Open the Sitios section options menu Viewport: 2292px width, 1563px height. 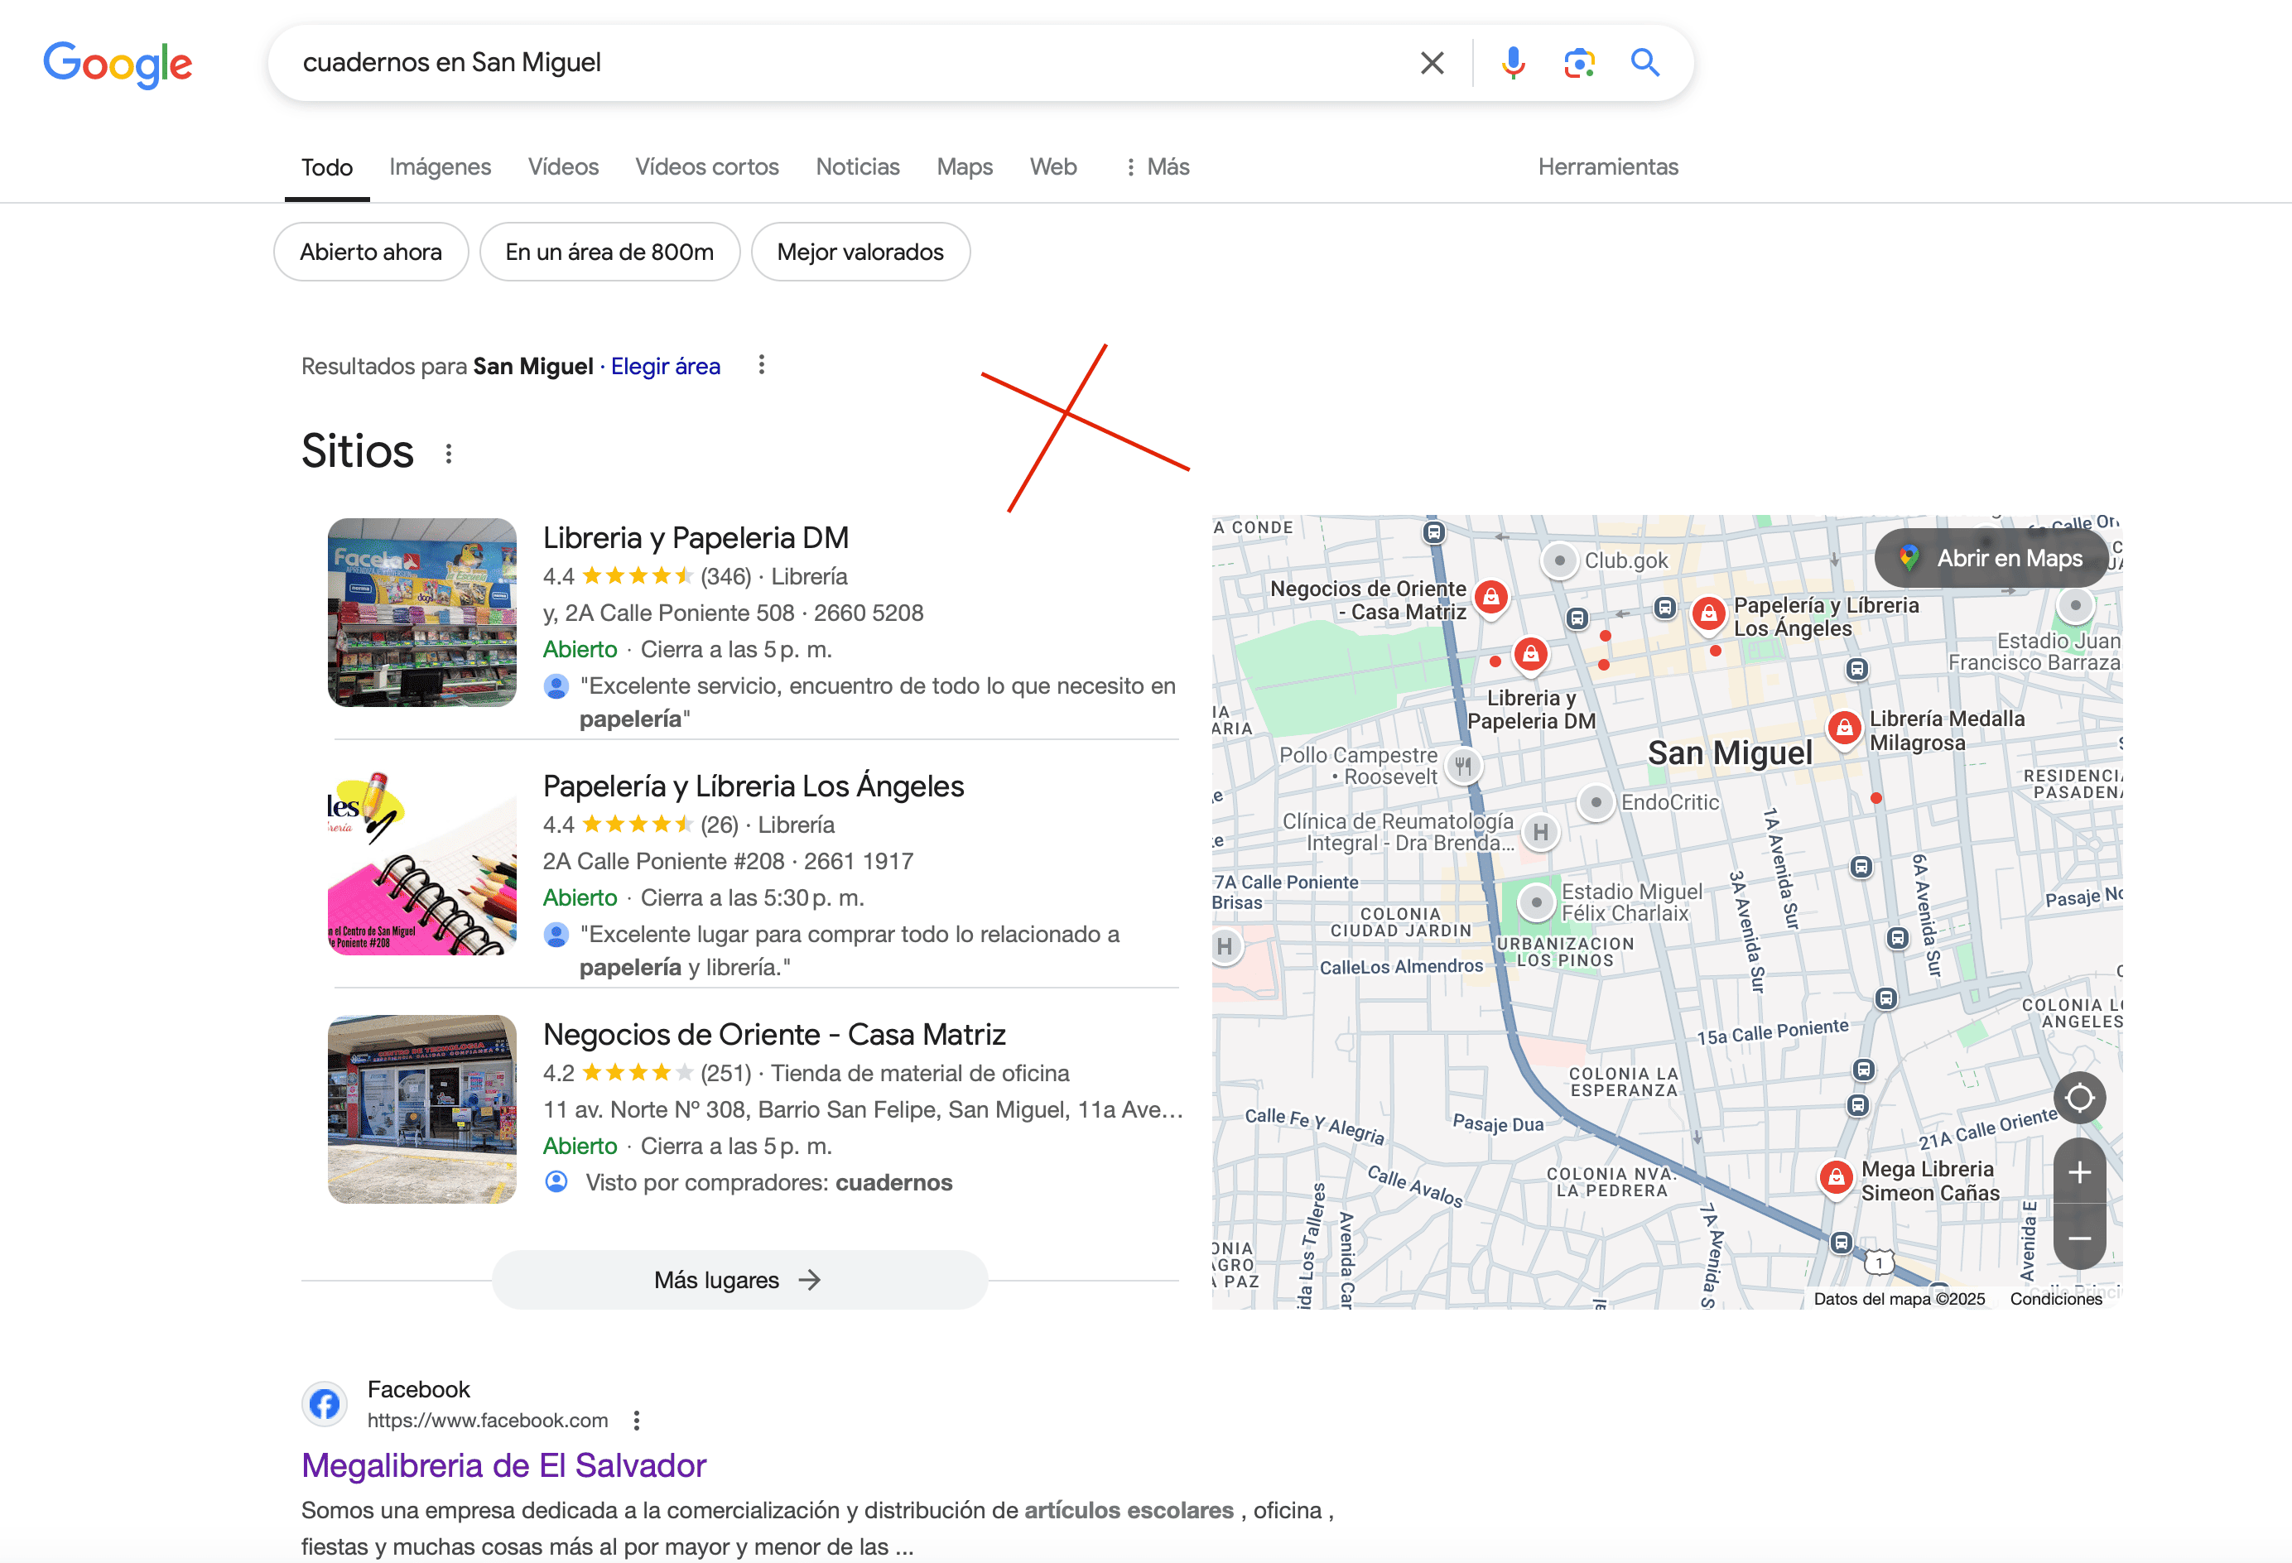click(x=449, y=454)
